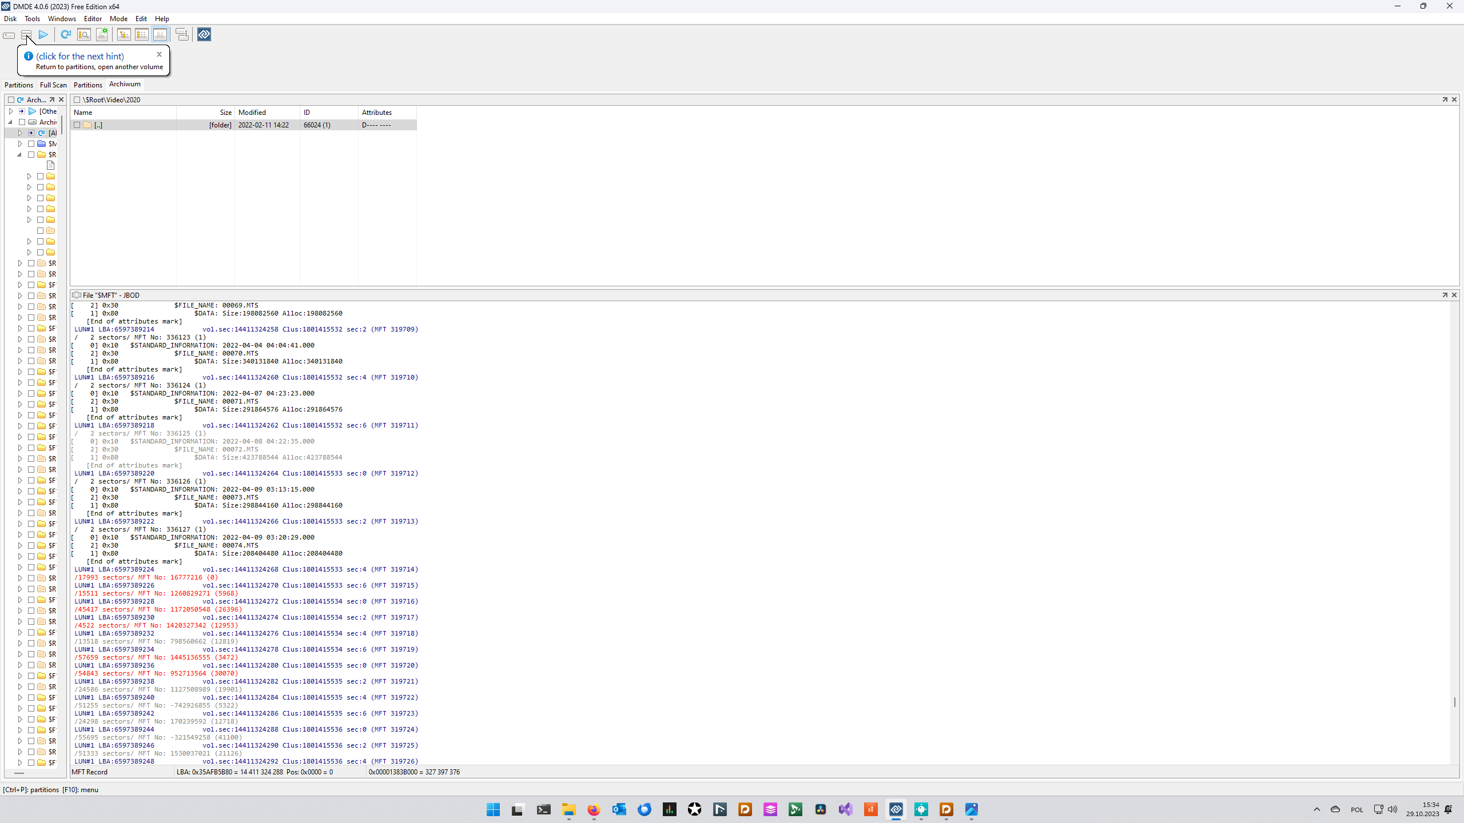Show the tree panel via toolbar icon
The width and height of the screenshot is (1464, 823).
[x=124, y=35]
